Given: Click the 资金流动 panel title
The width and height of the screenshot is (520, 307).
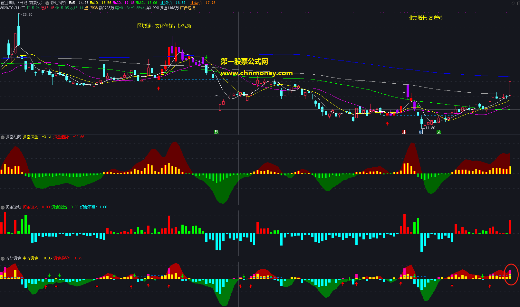Looking at the screenshot, I should [13, 207].
